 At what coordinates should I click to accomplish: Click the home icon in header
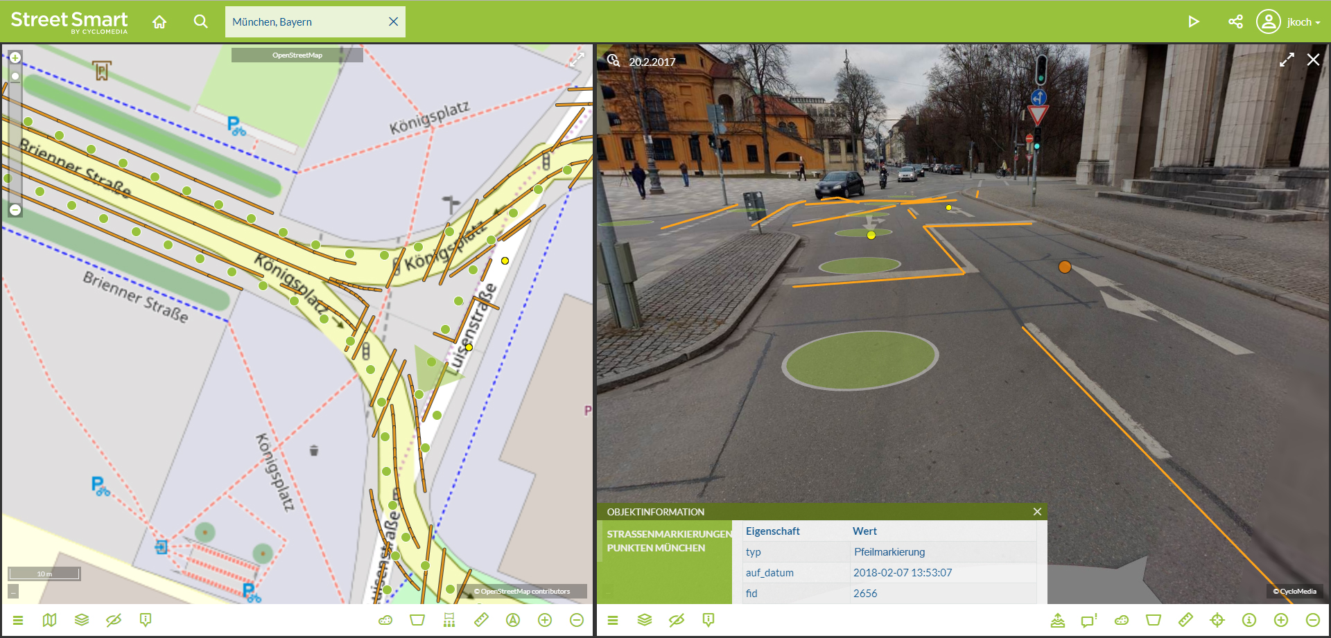tap(159, 22)
